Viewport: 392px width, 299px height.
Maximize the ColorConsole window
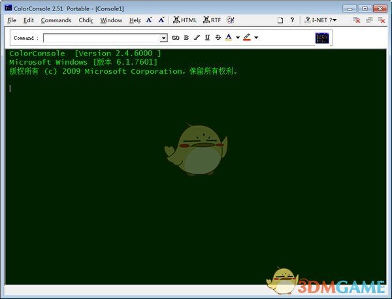pyautogui.click(x=365, y=8)
